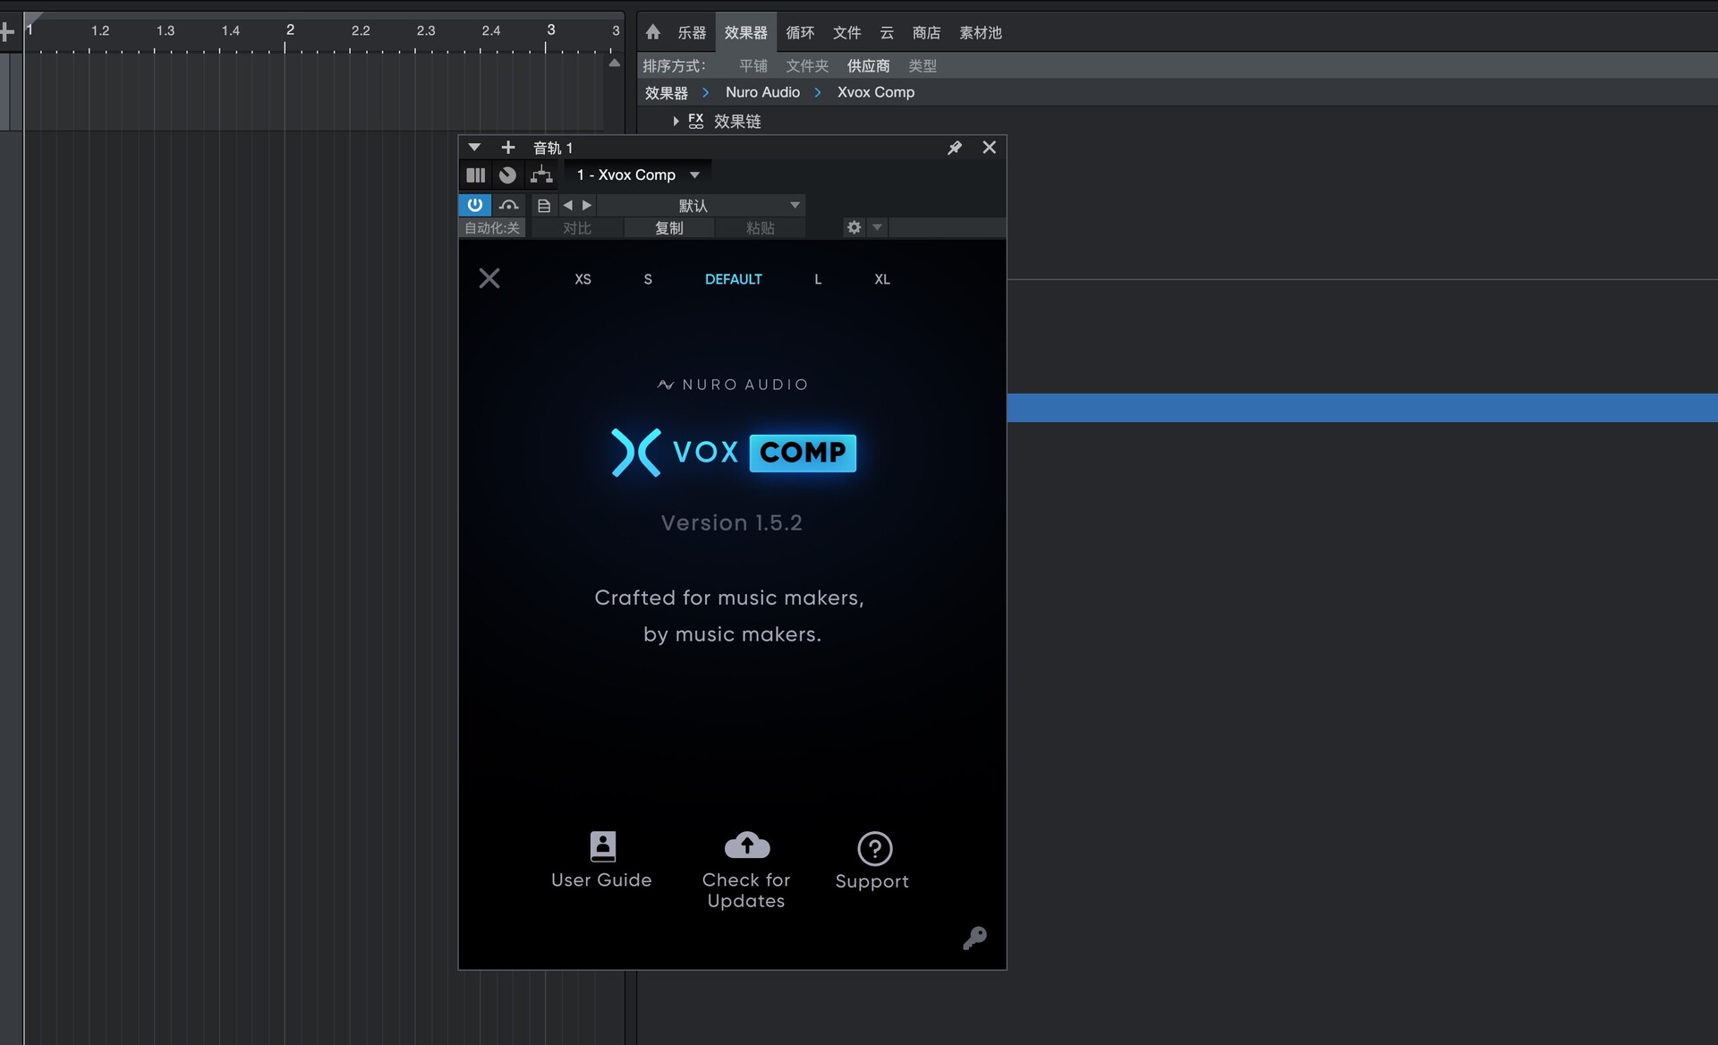The width and height of the screenshot is (1718, 1045).
Task: Toggle the plugin power button
Action: tap(474, 205)
